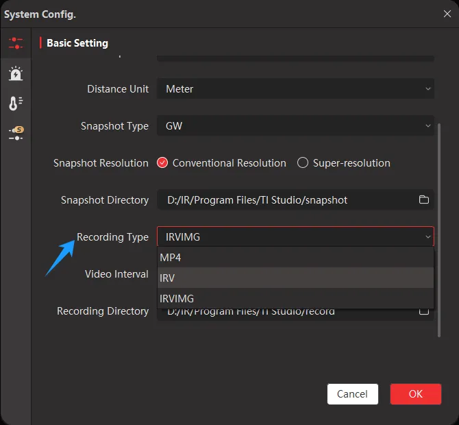
Task: Click the Snapshot Directory path field
Action: 288,200
